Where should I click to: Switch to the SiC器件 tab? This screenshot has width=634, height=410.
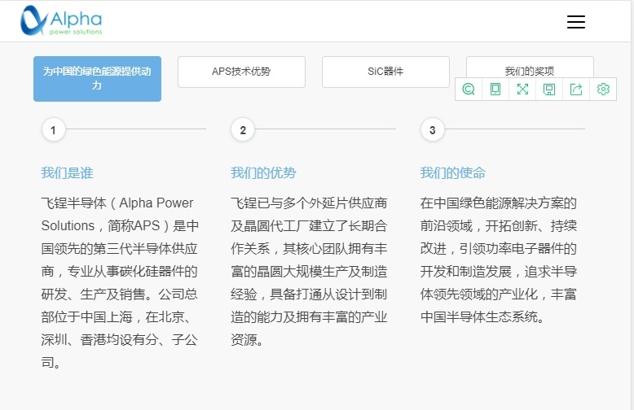click(x=385, y=72)
